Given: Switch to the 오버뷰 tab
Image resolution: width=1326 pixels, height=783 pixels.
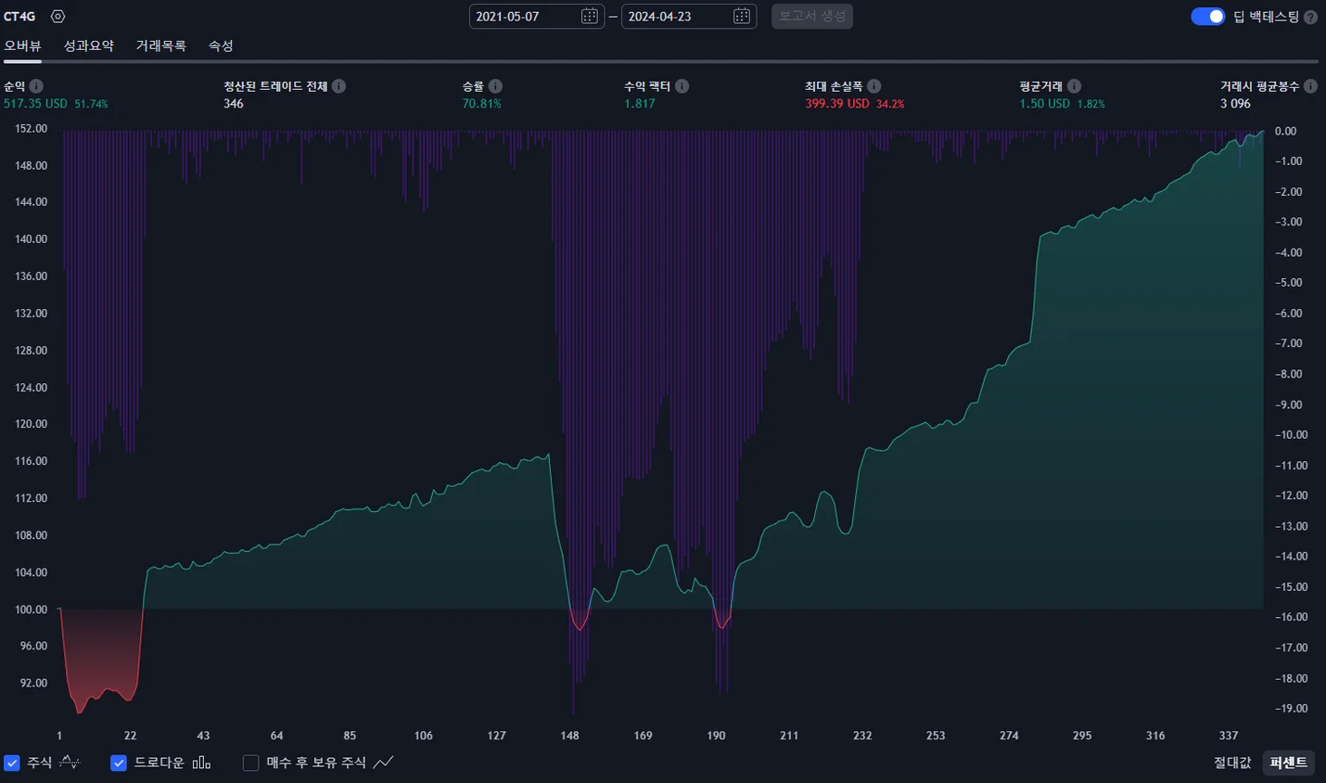Looking at the screenshot, I should (x=22, y=45).
